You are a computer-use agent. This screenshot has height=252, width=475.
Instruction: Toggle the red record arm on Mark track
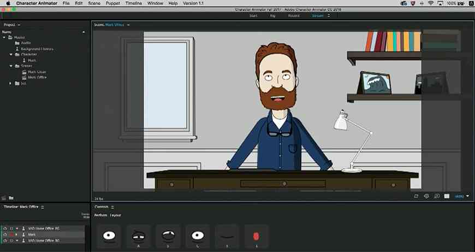pyautogui.click(x=11, y=235)
